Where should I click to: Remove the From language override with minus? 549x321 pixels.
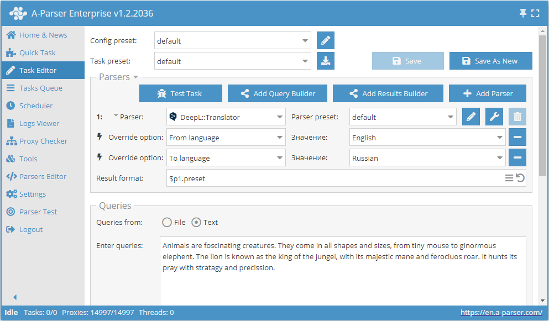[x=517, y=138]
